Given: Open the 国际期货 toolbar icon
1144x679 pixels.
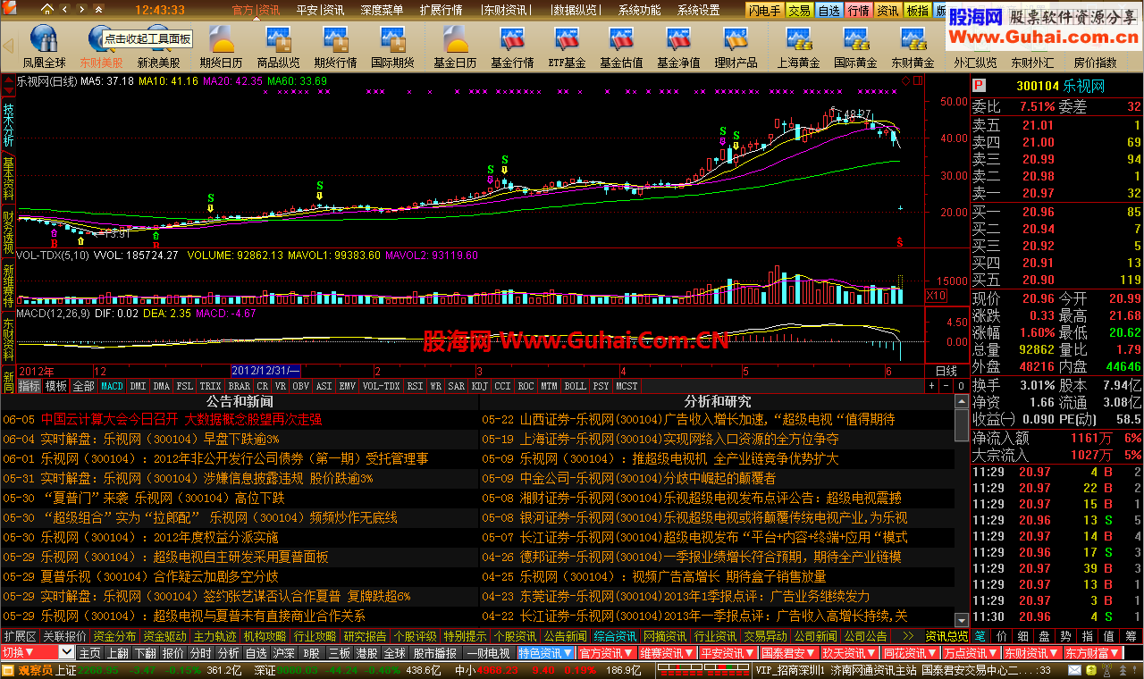Looking at the screenshot, I should 392,46.
